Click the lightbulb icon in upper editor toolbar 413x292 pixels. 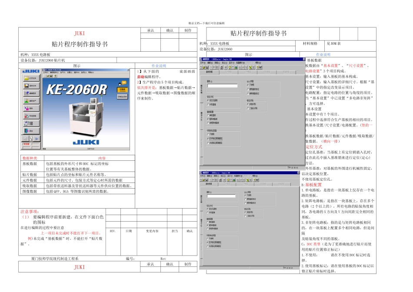pyautogui.click(x=230, y=67)
